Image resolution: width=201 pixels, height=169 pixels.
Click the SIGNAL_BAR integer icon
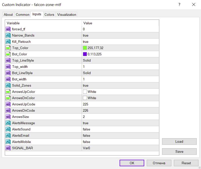[x=8, y=148]
